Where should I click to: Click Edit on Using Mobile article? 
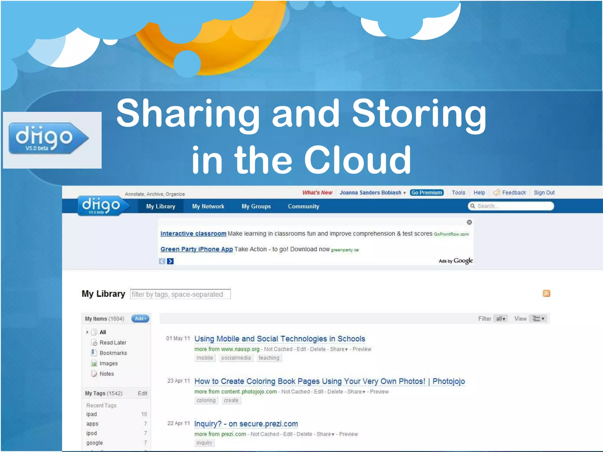301,349
